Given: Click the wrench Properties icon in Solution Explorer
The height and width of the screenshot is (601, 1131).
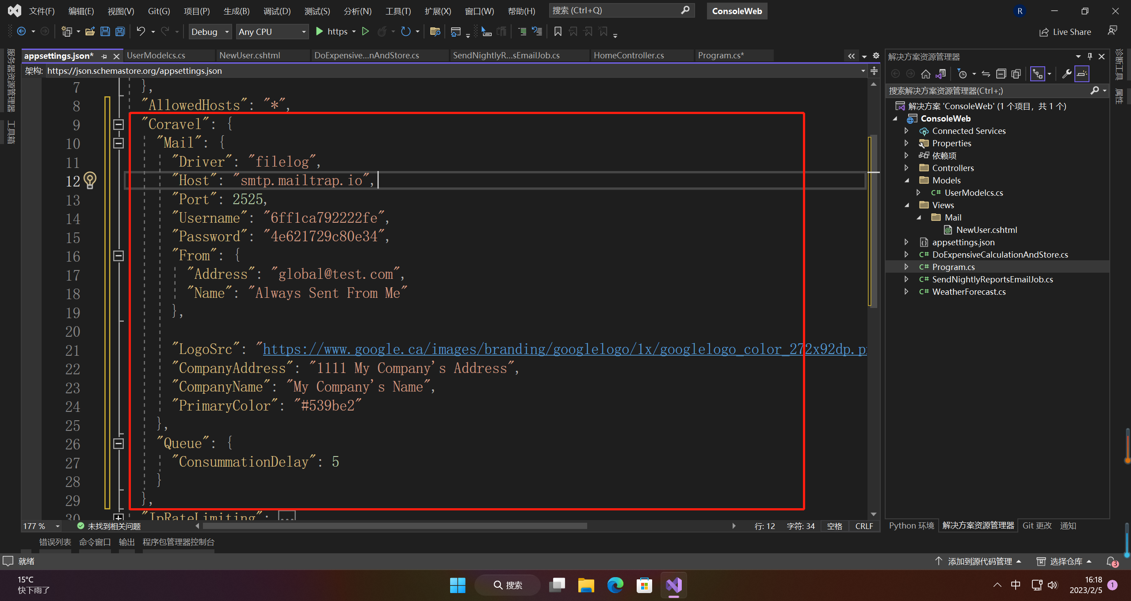Looking at the screenshot, I should tap(1066, 74).
